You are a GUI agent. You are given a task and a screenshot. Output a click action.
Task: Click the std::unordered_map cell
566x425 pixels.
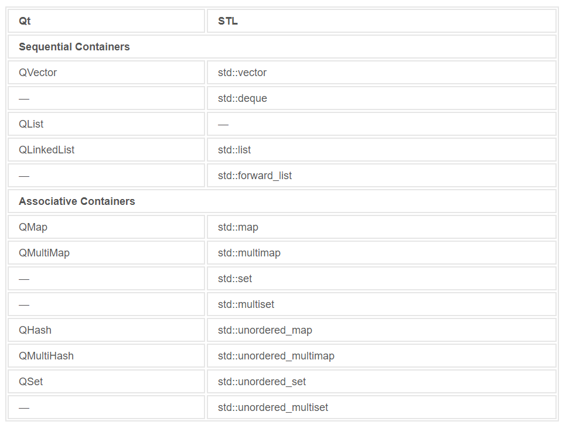(265, 330)
